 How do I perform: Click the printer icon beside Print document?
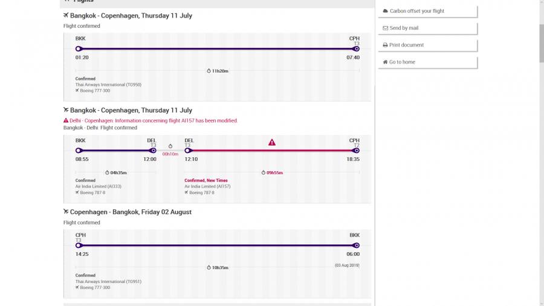[386, 45]
